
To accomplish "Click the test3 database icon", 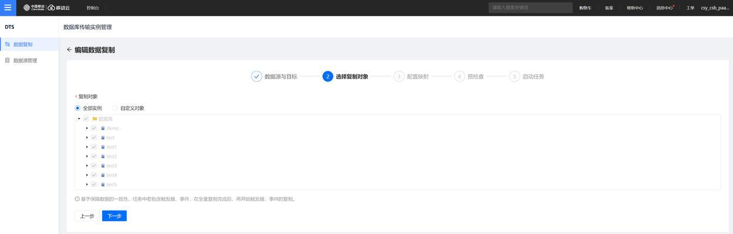I will pyautogui.click(x=103, y=166).
